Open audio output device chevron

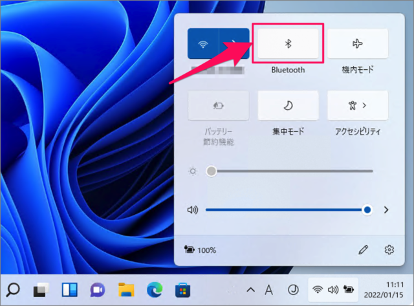(x=386, y=210)
